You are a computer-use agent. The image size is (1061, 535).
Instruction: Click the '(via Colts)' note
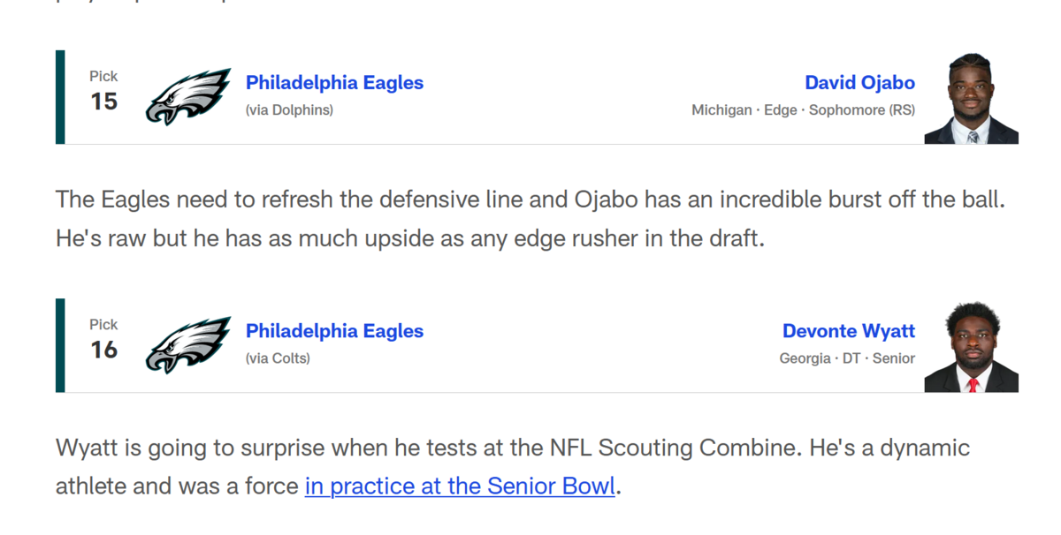point(278,358)
